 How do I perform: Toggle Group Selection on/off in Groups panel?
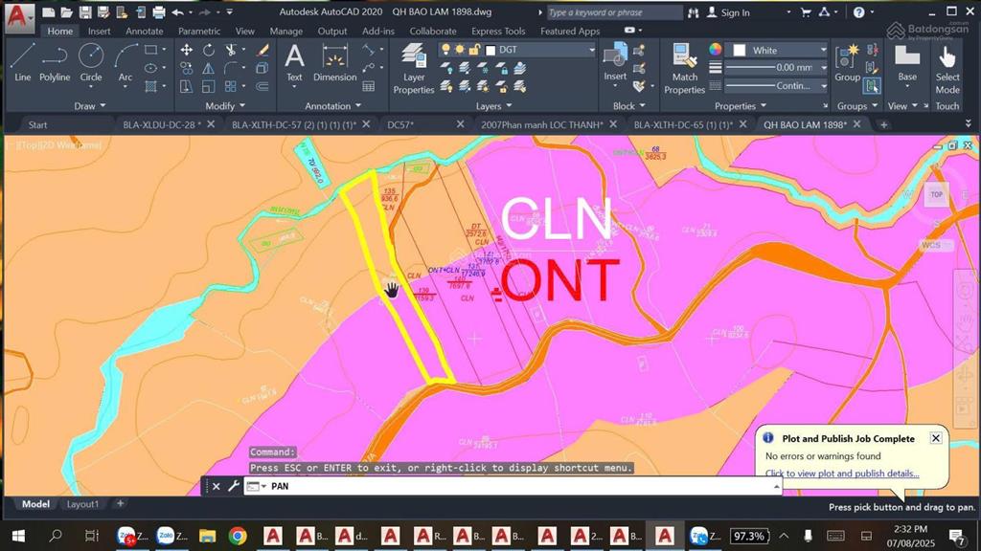[872, 85]
